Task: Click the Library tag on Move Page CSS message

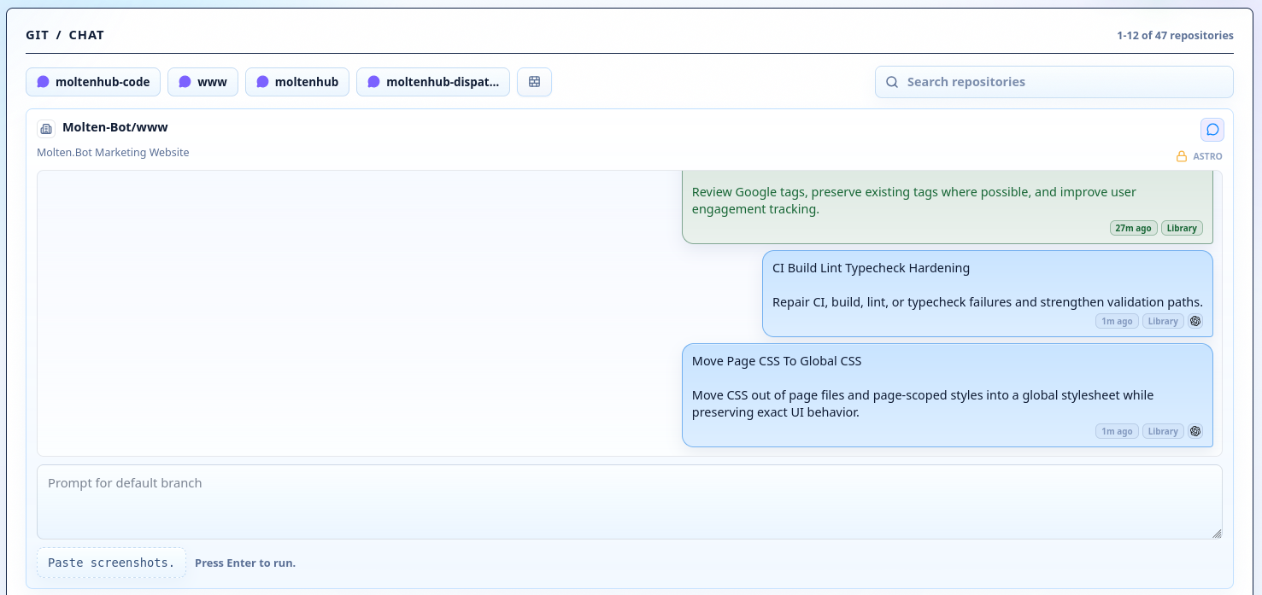Action: click(1163, 432)
